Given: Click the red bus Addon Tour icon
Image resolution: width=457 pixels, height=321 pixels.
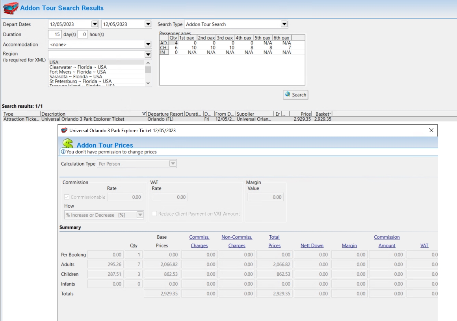Looking at the screenshot, I should click(11, 8).
